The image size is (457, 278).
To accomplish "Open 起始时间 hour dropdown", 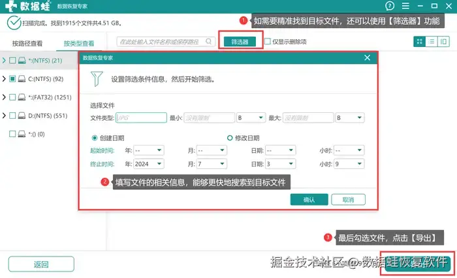I will click(349, 150).
